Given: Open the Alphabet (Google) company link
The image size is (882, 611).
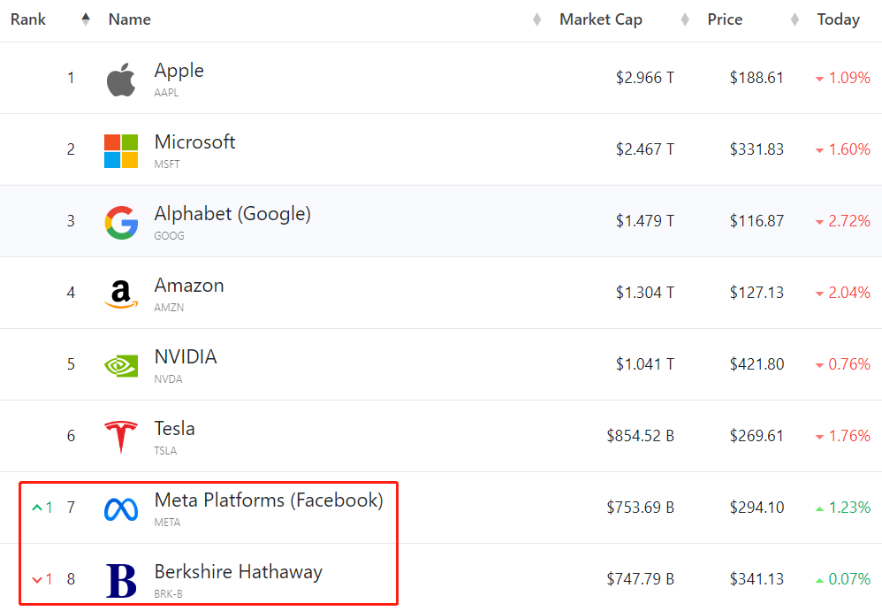Looking at the screenshot, I should pyautogui.click(x=232, y=214).
